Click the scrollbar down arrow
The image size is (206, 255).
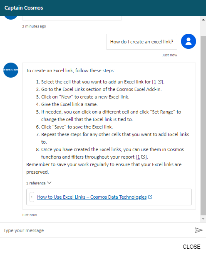click(203, 219)
